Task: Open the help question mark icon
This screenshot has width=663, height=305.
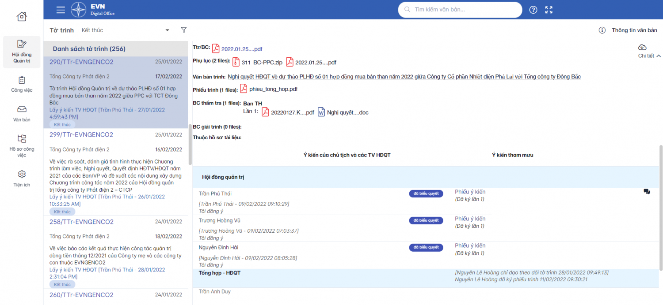Action: coord(533,10)
